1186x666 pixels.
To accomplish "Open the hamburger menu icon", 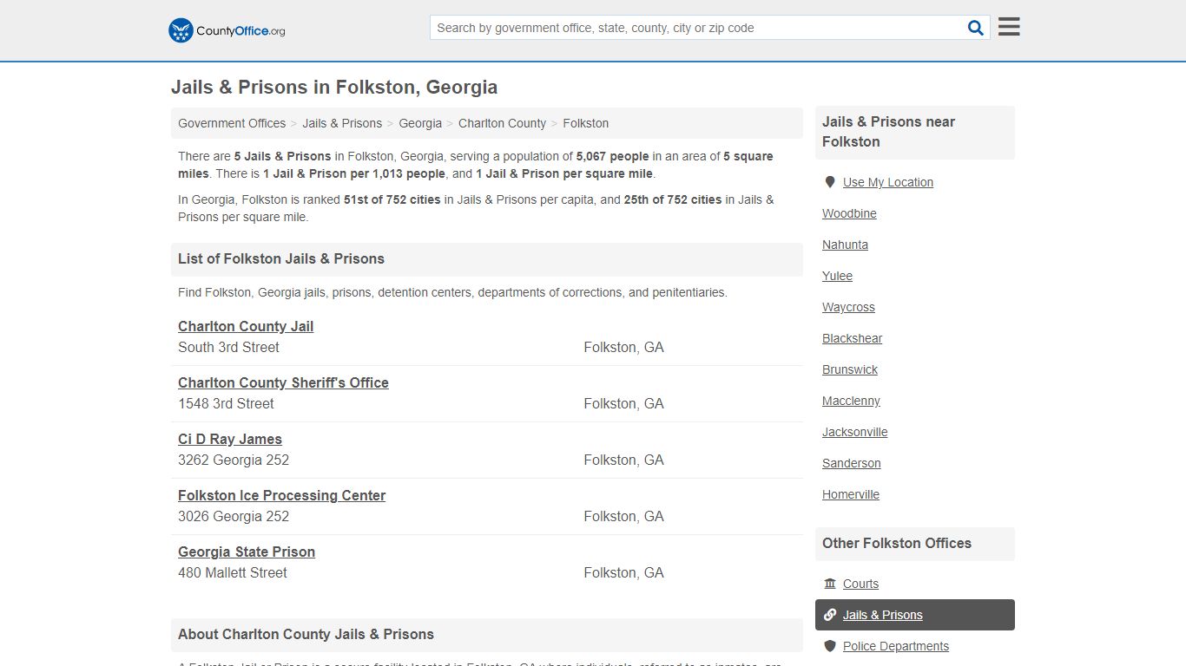I will coord(1009,27).
